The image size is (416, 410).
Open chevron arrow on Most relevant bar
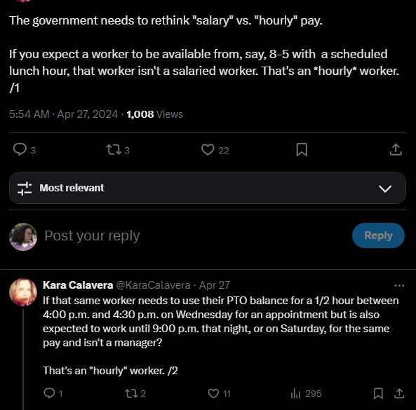click(385, 189)
